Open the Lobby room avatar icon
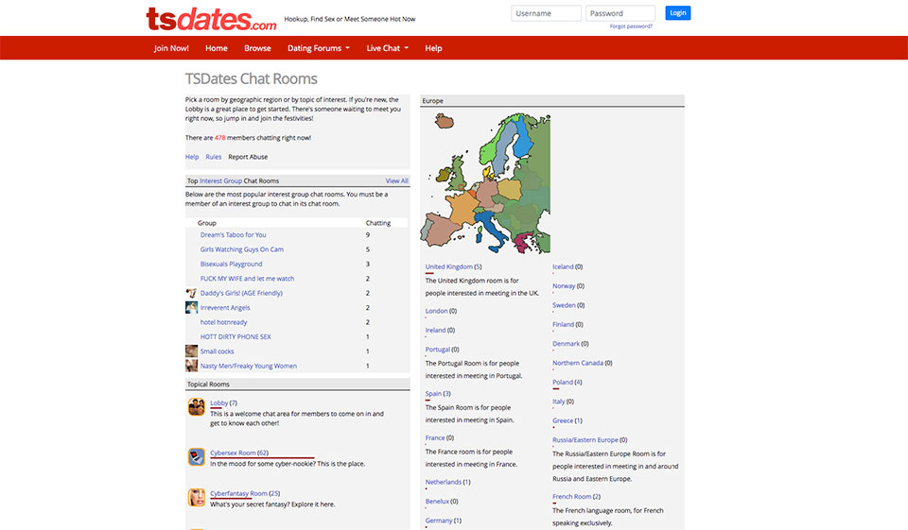 (x=197, y=407)
